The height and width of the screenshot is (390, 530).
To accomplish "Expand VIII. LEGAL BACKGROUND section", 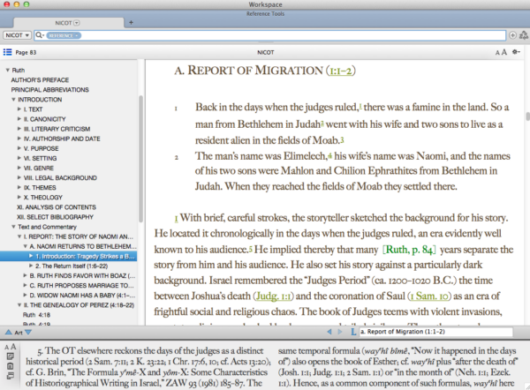I will pos(19,177).
